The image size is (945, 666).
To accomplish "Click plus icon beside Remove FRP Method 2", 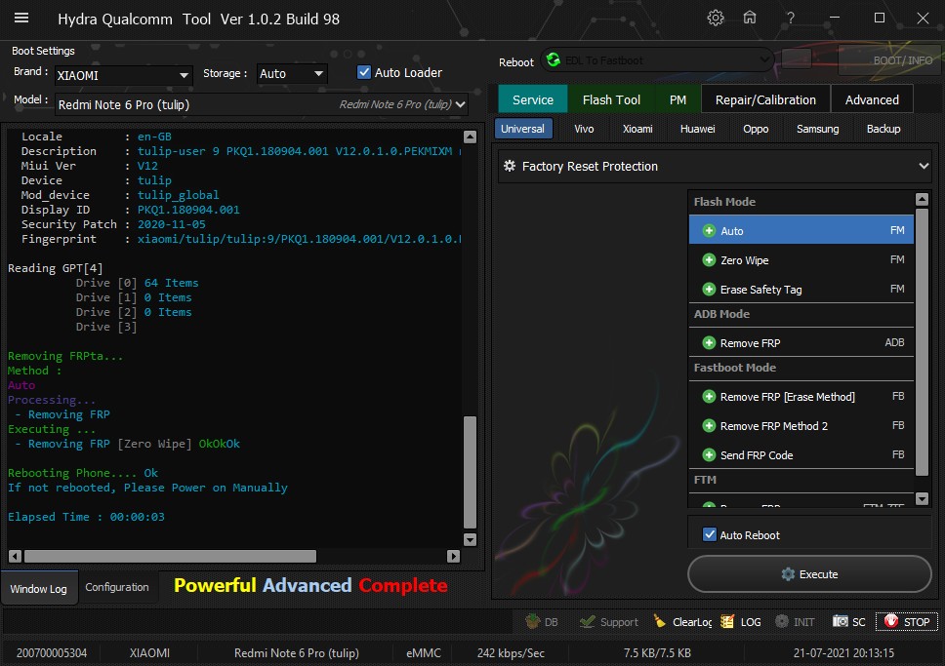I will (710, 426).
